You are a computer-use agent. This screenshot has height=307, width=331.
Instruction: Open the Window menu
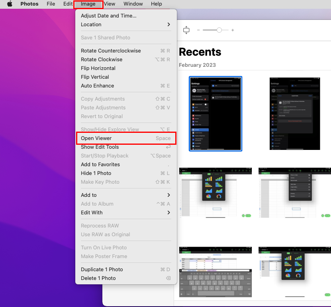click(x=133, y=4)
